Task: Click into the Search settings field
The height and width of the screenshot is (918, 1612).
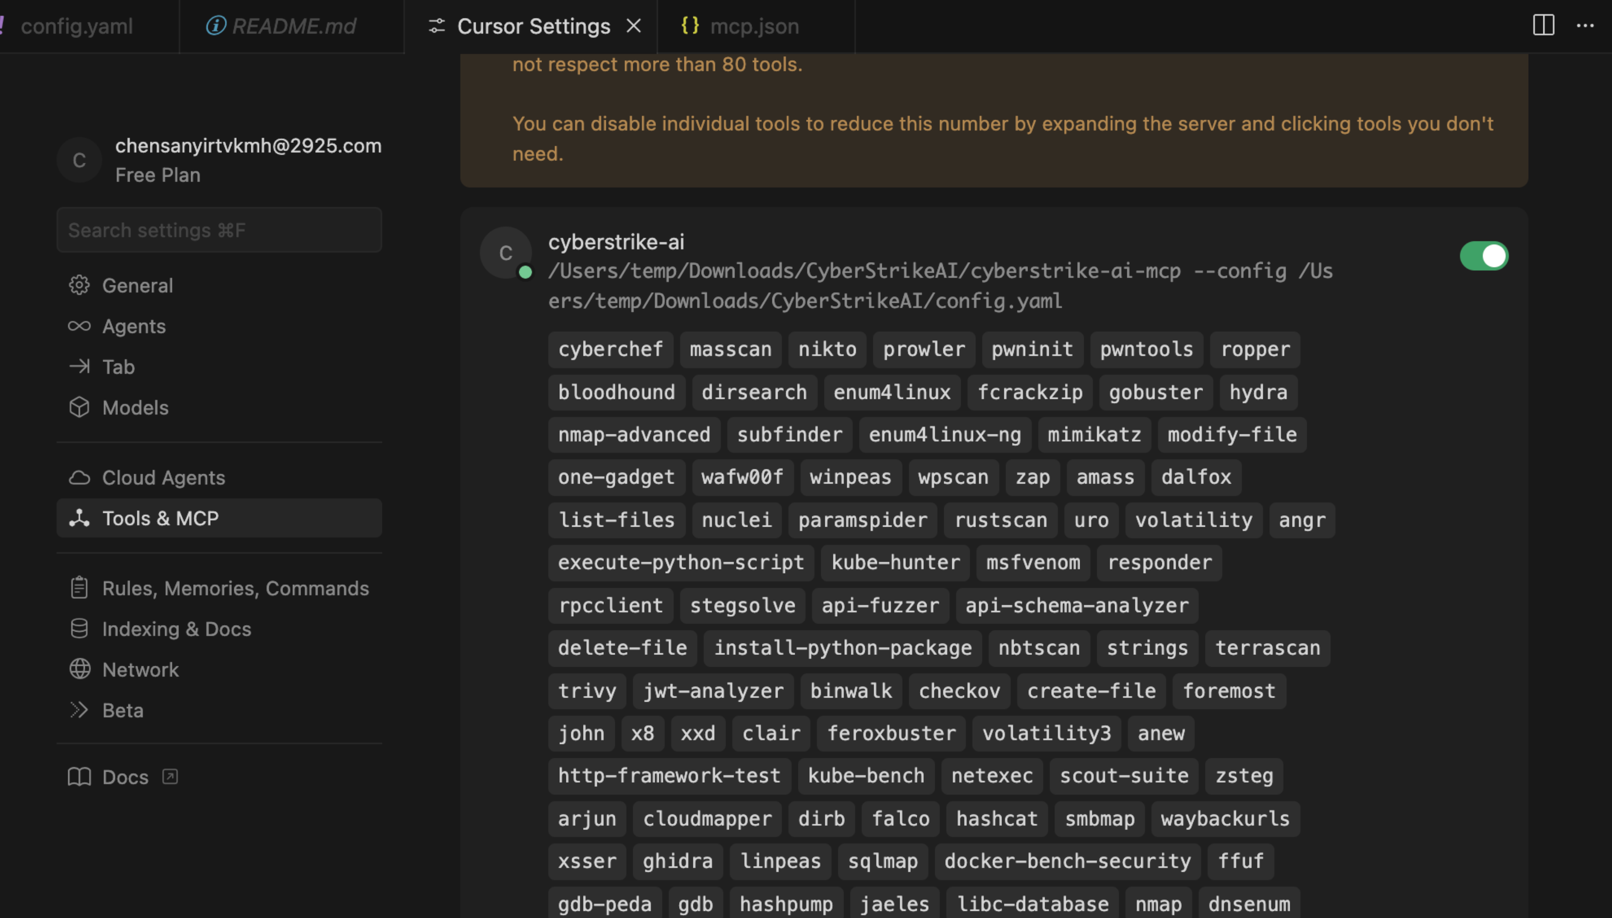Action: tap(219, 229)
